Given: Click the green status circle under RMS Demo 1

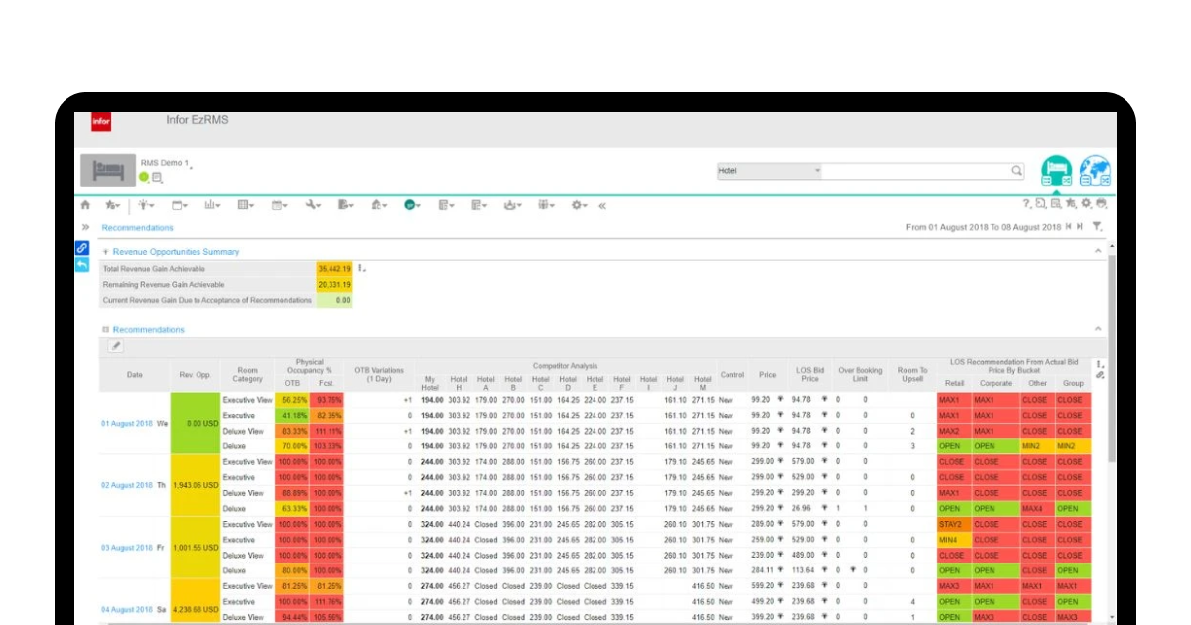Looking at the screenshot, I should point(144,177).
